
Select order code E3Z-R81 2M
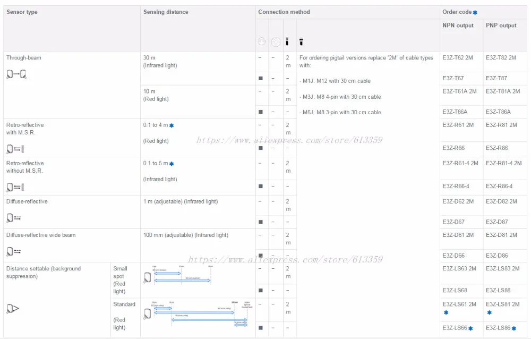click(x=501, y=125)
